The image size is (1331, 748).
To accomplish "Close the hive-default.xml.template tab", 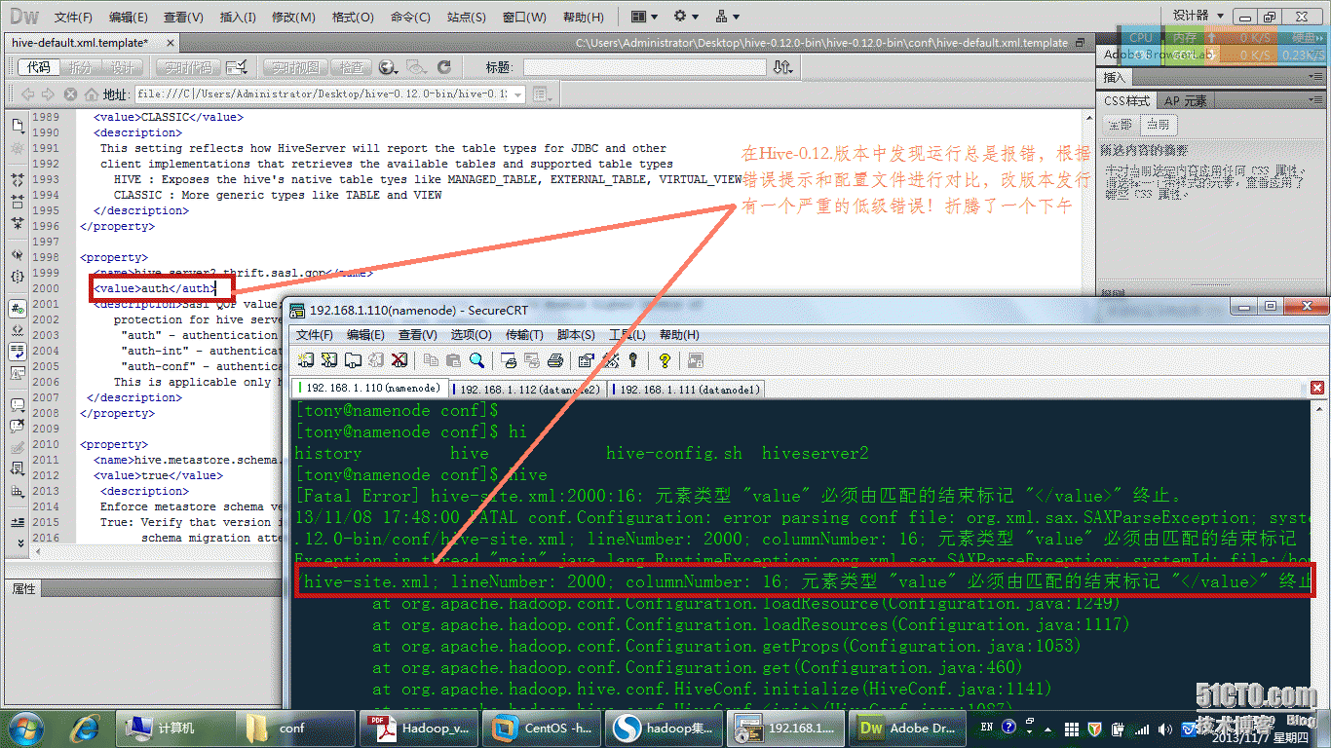I will (x=171, y=43).
